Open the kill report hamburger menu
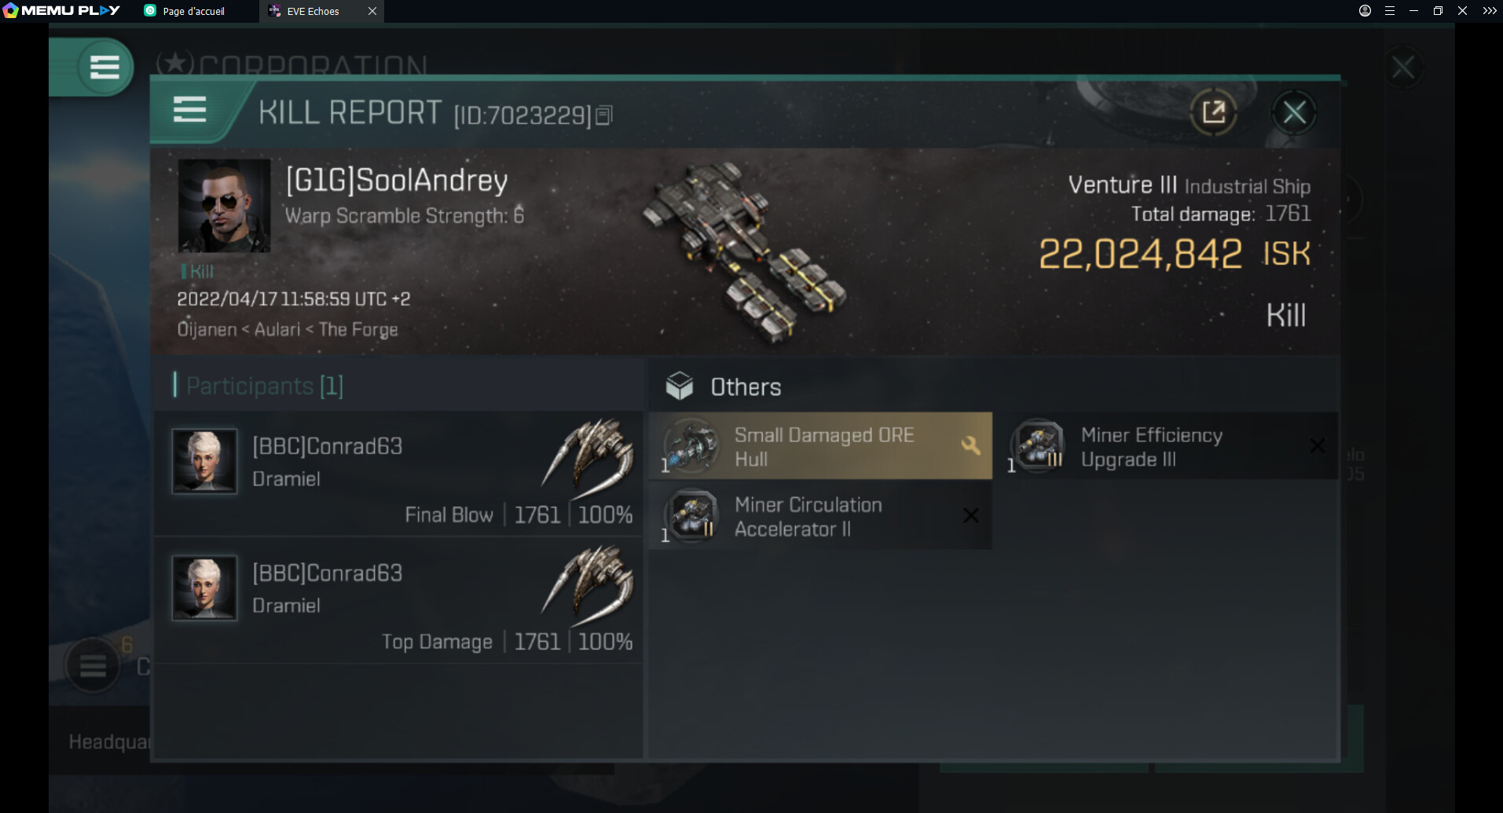Viewport: 1503px width, 813px height. point(189,110)
